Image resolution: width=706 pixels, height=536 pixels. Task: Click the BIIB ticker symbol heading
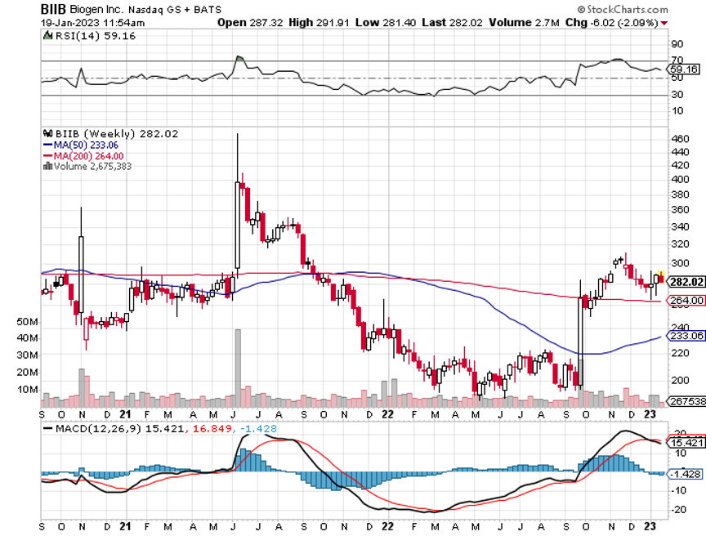coord(53,9)
